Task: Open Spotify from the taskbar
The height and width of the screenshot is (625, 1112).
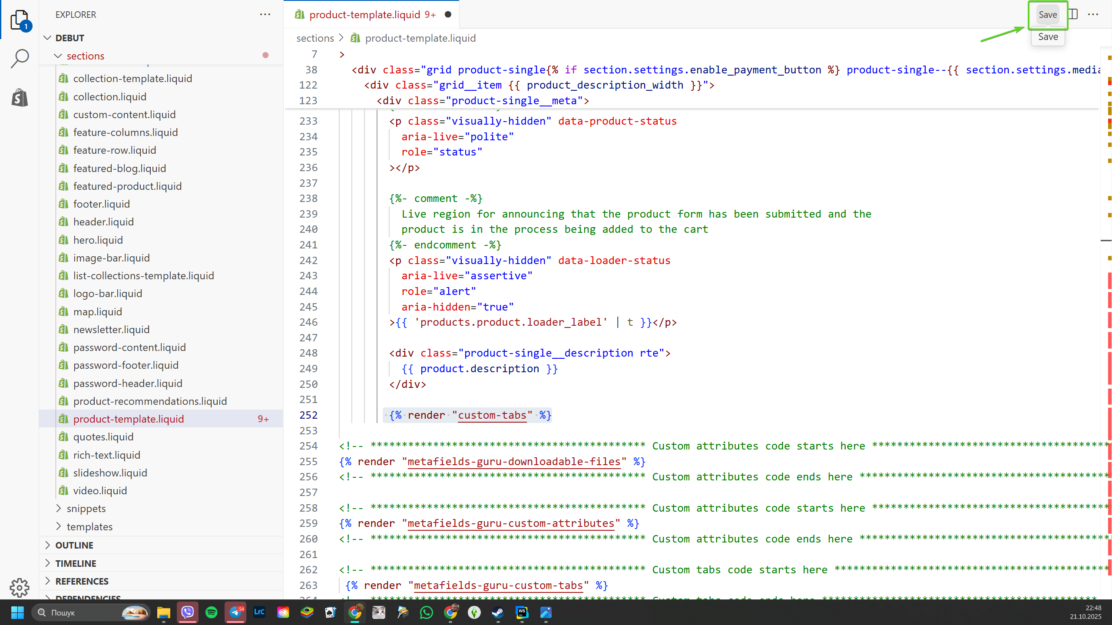Action: (x=212, y=612)
